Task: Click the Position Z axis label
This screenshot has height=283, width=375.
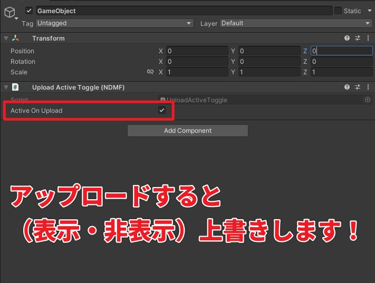Action: (x=305, y=51)
